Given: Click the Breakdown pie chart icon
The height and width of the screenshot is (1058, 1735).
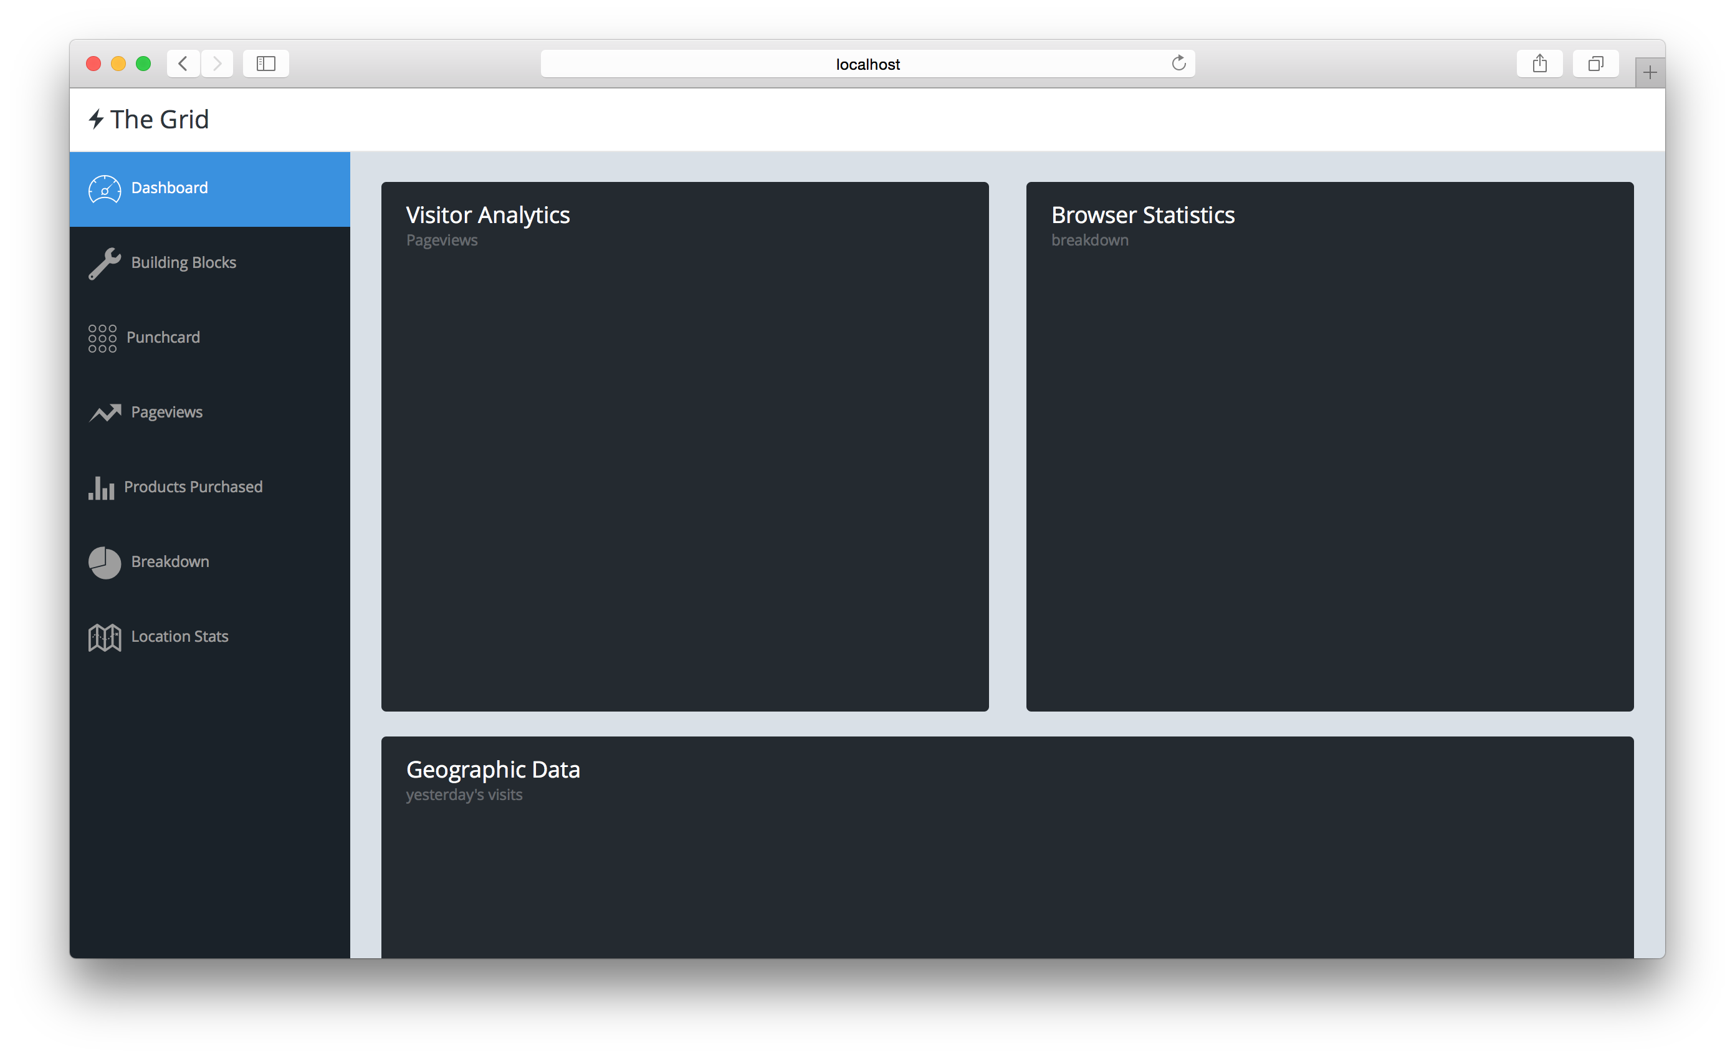Looking at the screenshot, I should pyautogui.click(x=104, y=563).
